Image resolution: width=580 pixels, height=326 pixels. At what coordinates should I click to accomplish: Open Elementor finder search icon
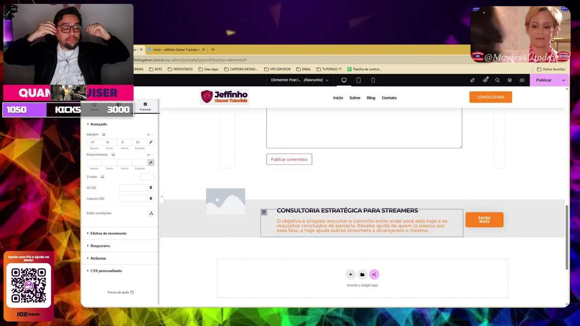click(x=497, y=80)
